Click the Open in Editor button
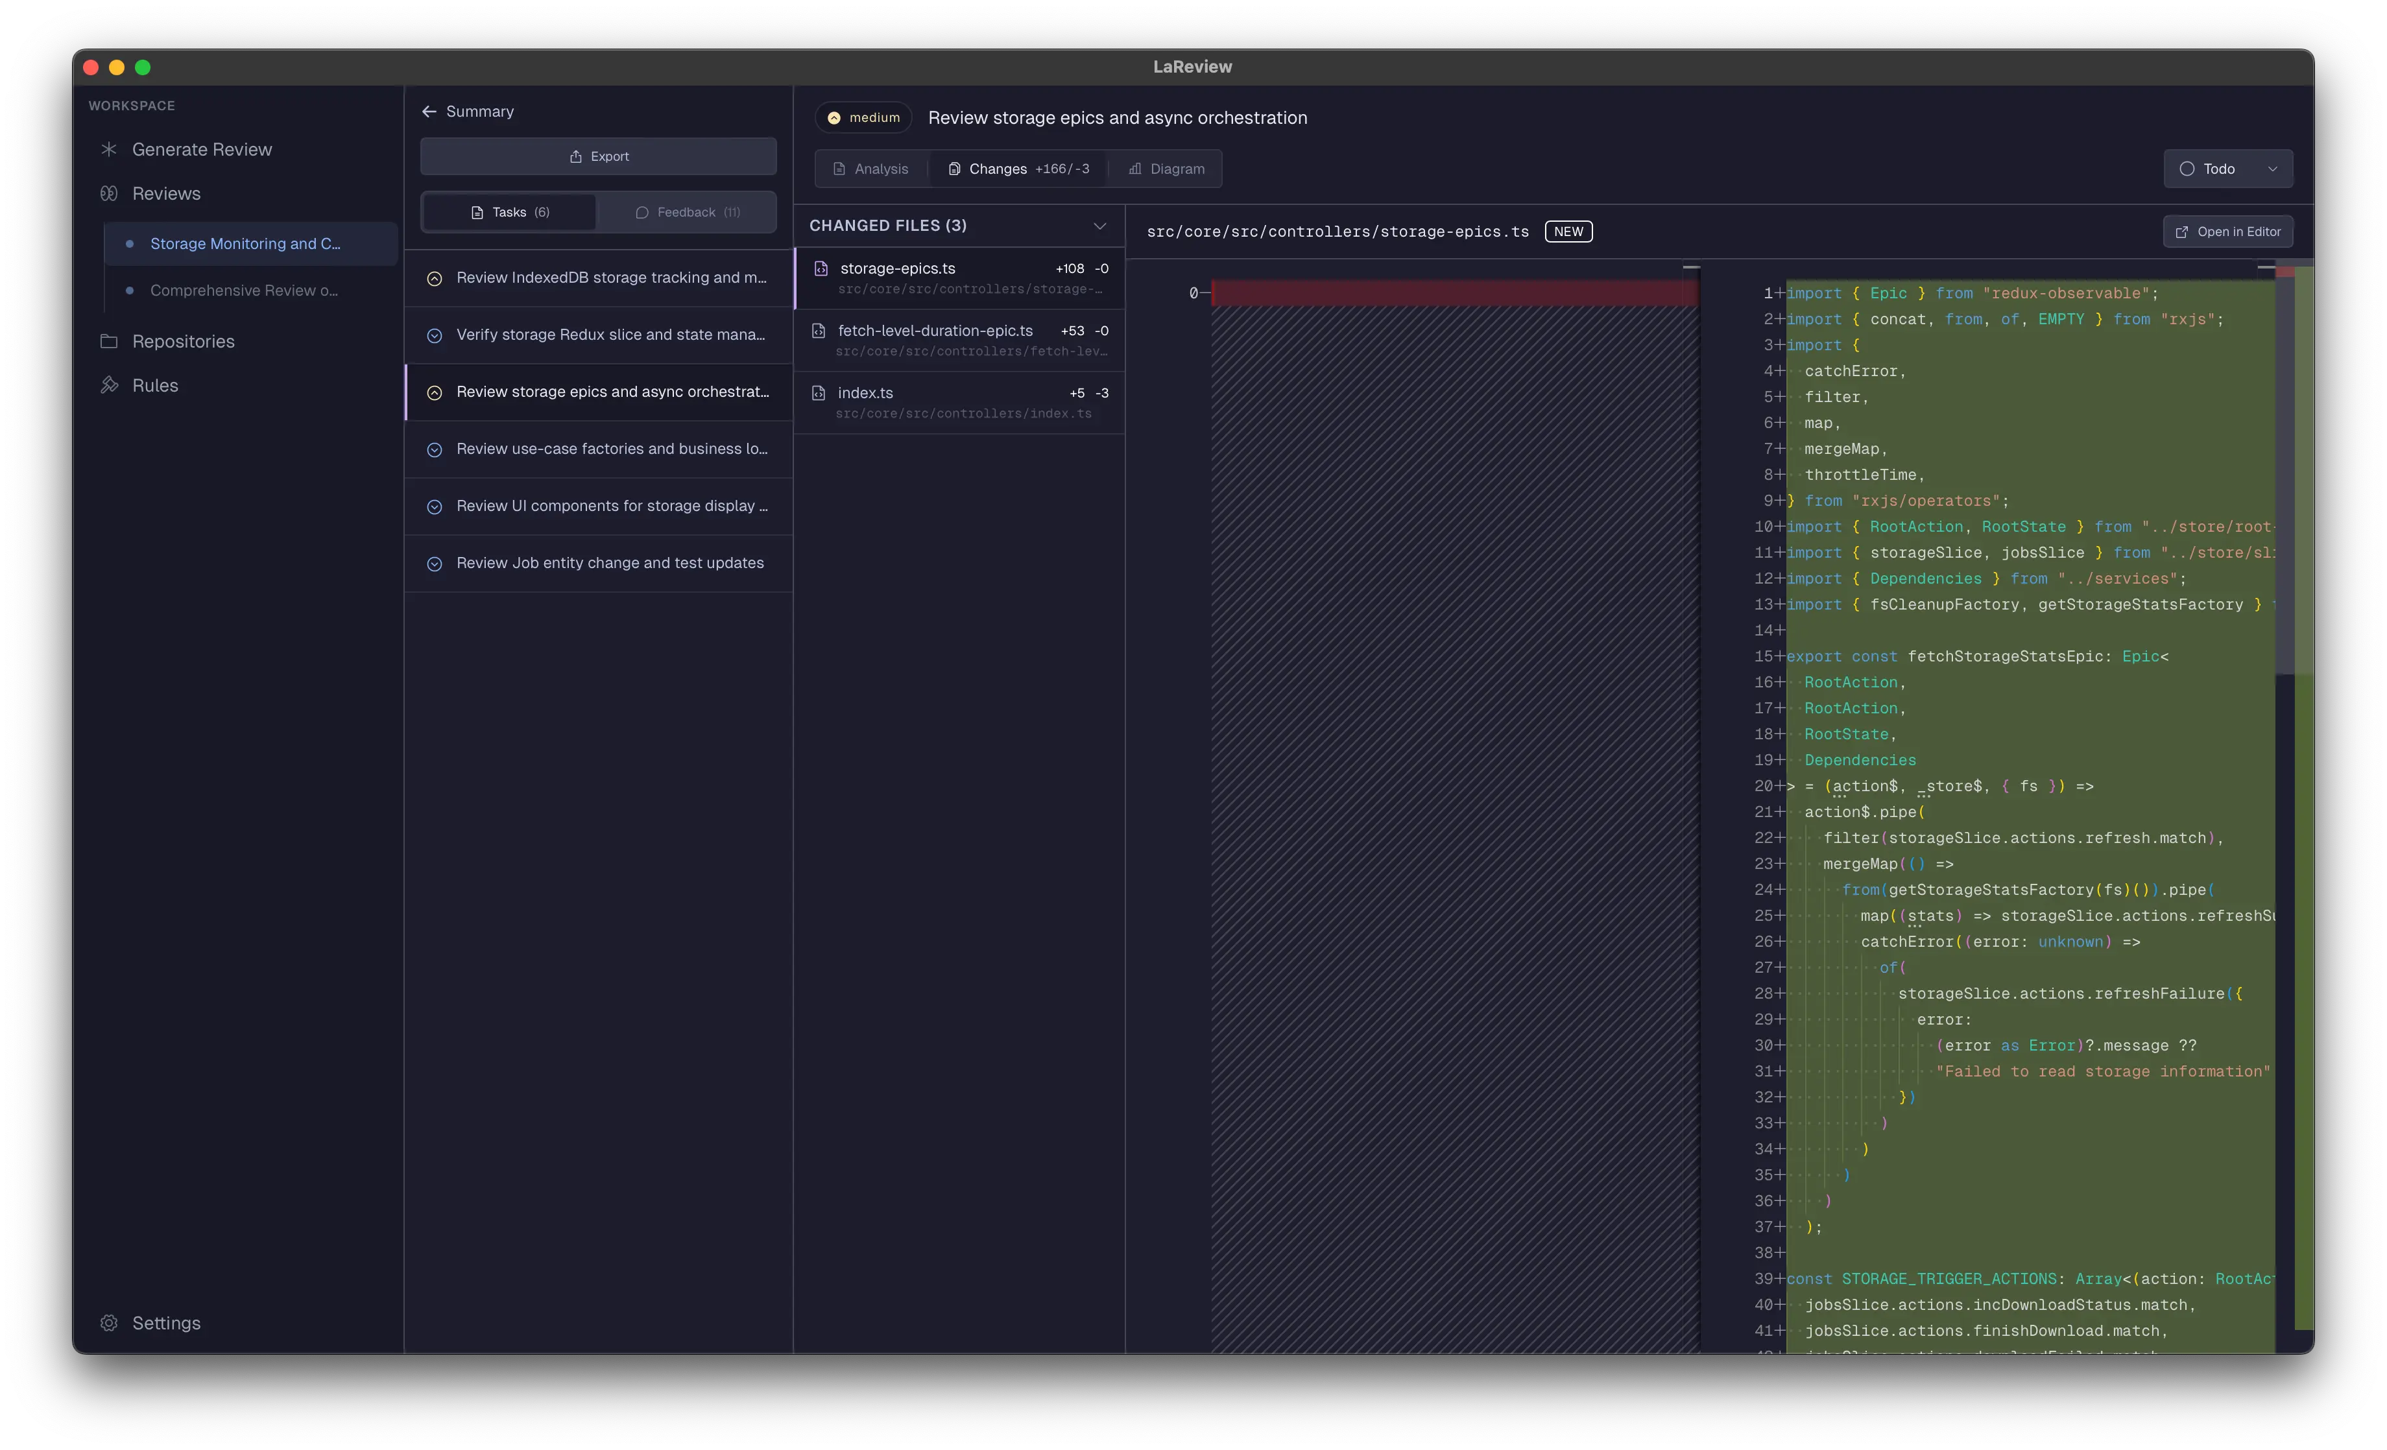2387x1450 pixels. point(2228,232)
